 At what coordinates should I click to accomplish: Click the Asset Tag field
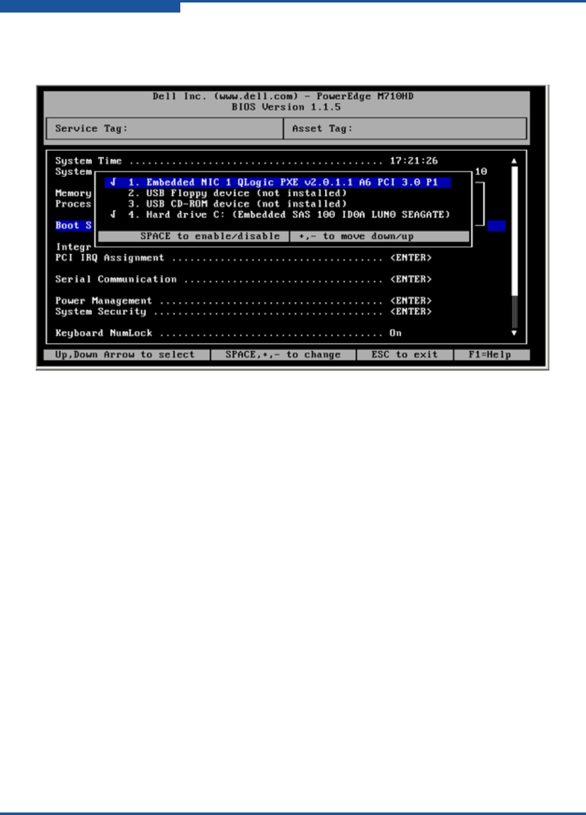click(x=406, y=129)
